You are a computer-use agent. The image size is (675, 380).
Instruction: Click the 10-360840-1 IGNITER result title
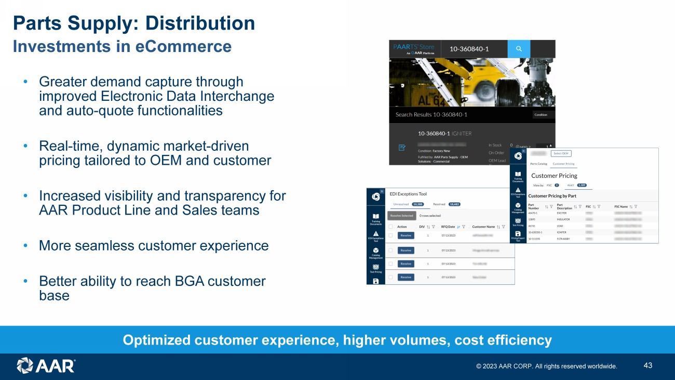coord(445,134)
